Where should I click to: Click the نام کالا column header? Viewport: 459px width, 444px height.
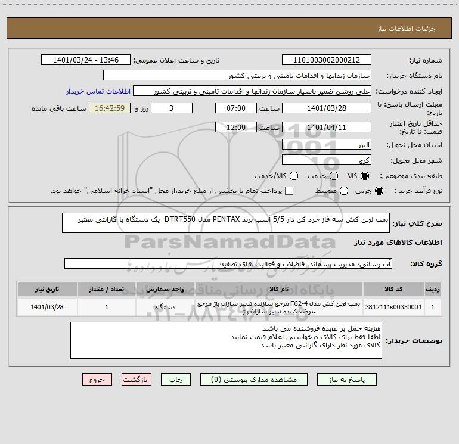[x=279, y=290]
